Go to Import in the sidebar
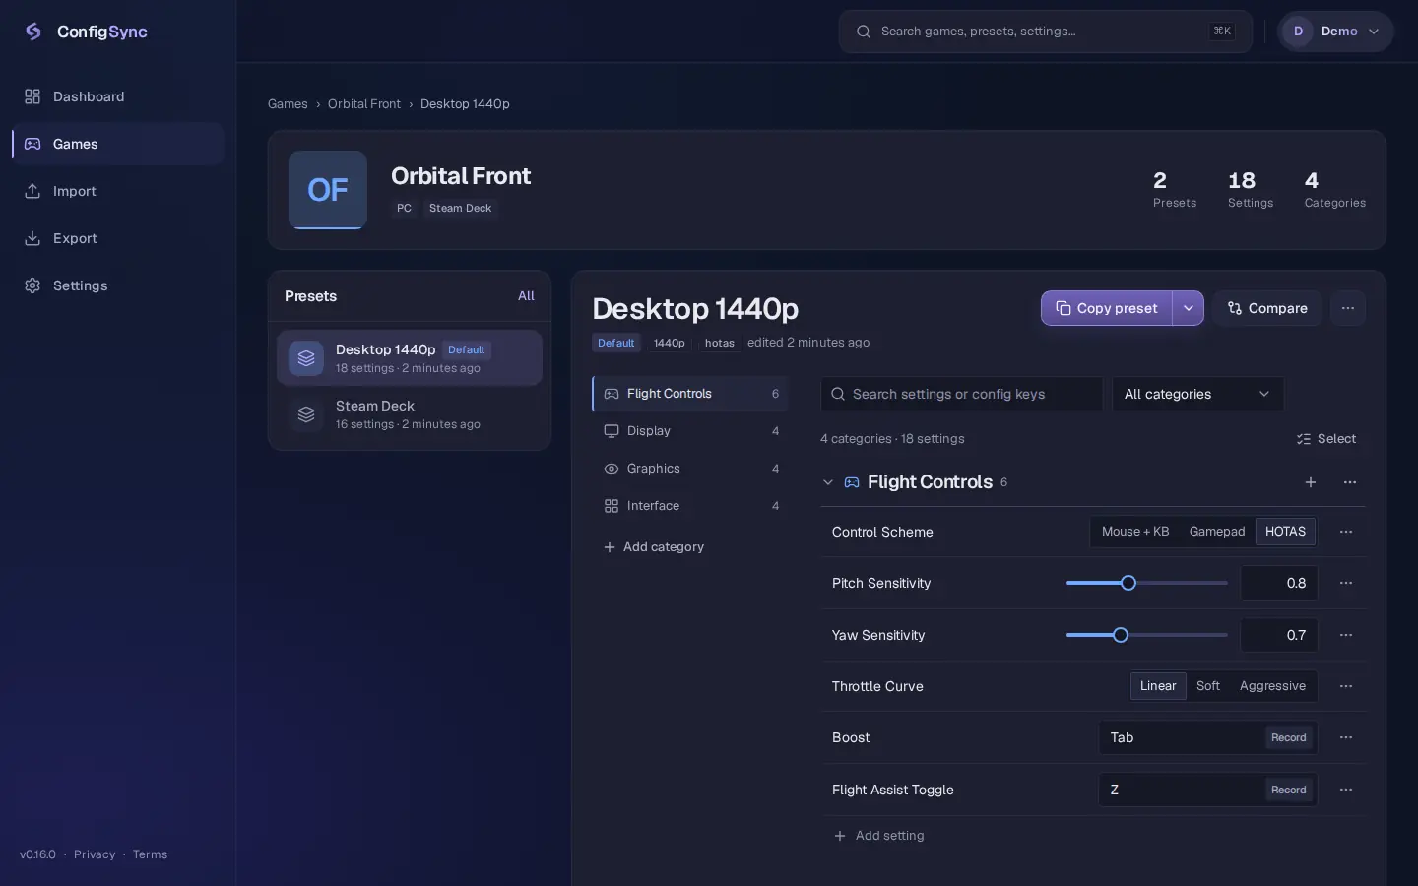This screenshot has height=886, width=1418. coord(118,191)
